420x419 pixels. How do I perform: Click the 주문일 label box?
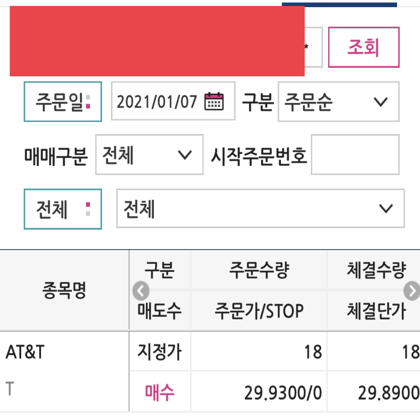point(62,102)
